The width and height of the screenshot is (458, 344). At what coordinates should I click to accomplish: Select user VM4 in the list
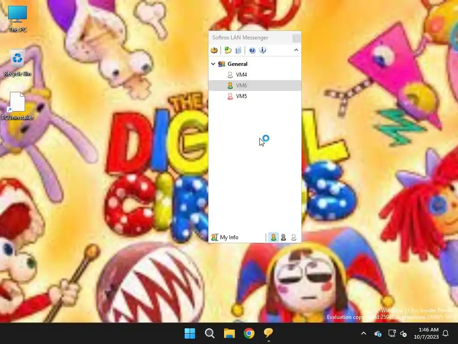254,75
